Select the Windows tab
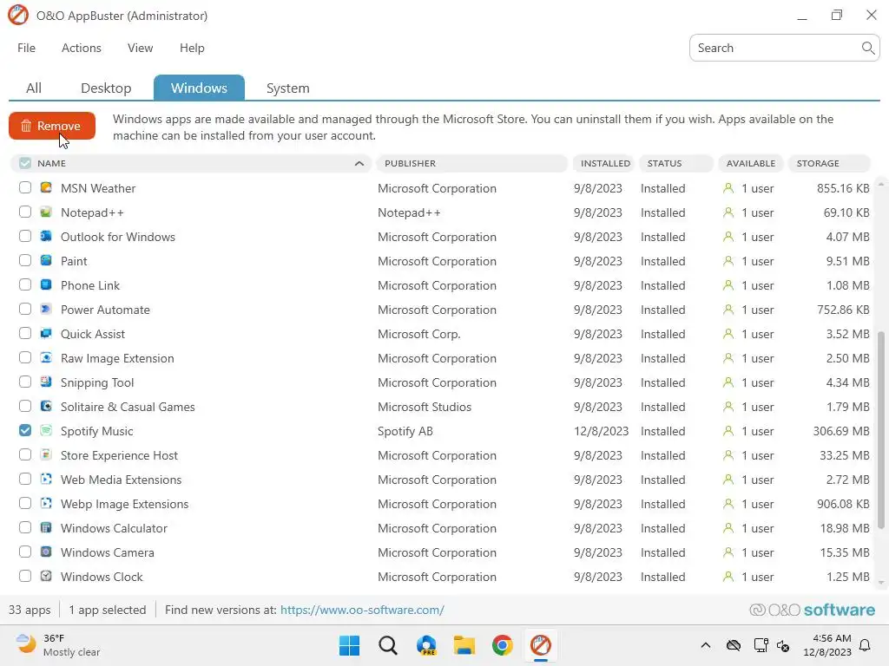 click(x=199, y=88)
